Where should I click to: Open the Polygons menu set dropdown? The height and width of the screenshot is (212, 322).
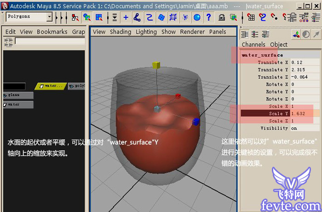pyautogui.click(x=29, y=17)
